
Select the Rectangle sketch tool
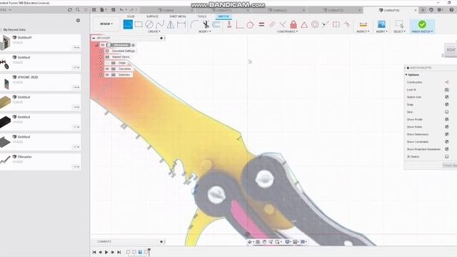click(139, 24)
